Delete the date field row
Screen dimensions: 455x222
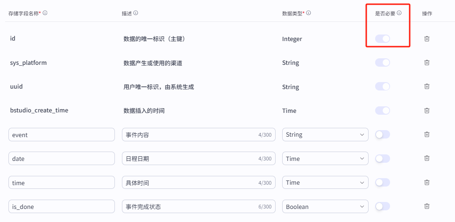[427, 159]
